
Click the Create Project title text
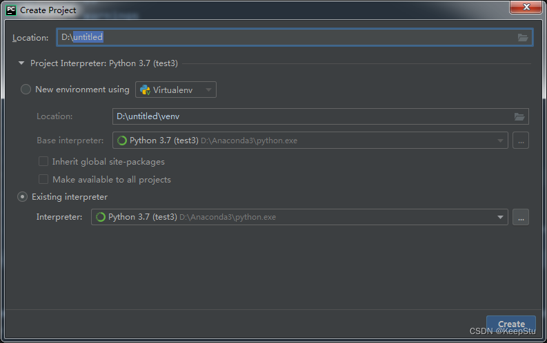pyautogui.click(x=48, y=10)
